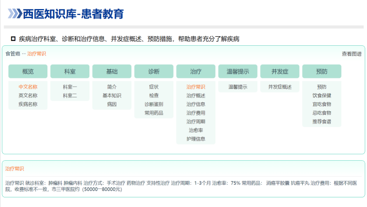
Task: View 检查 under 诊断
Action: coord(154,95)
